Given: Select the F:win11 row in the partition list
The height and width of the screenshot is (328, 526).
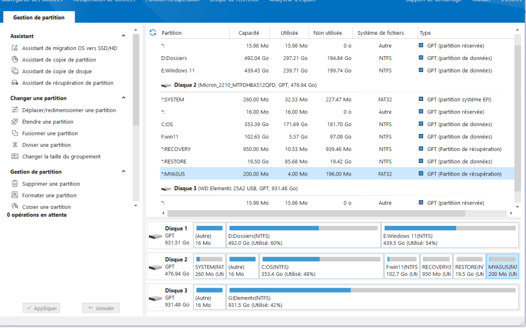Looking at the screenshot, I should [x=337, y=137].
